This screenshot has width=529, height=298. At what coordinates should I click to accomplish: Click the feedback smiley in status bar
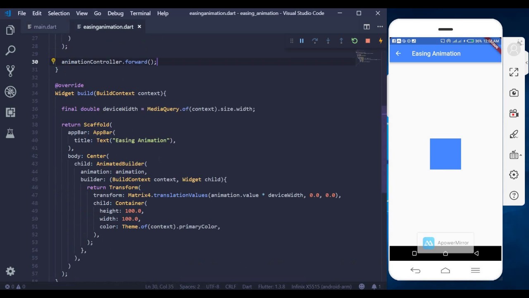point(362,286)
